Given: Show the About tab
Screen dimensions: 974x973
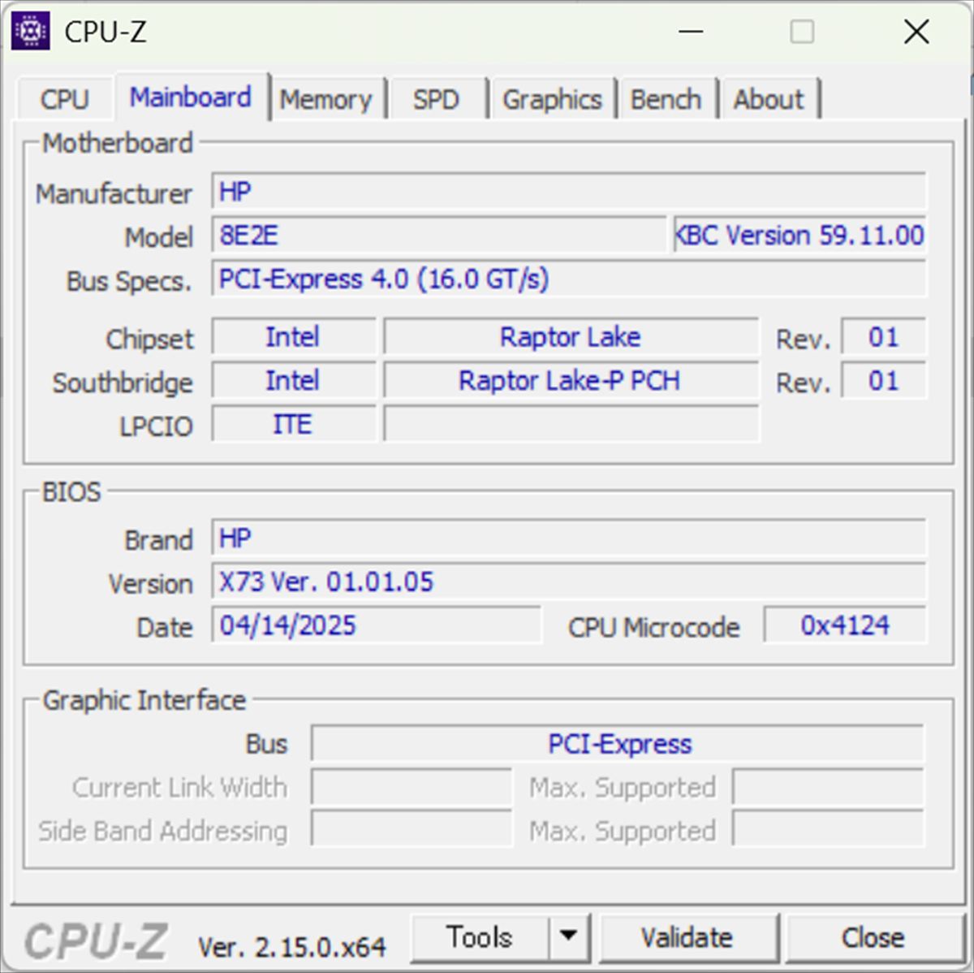Looking at the screenshot, I should [768, 99].
